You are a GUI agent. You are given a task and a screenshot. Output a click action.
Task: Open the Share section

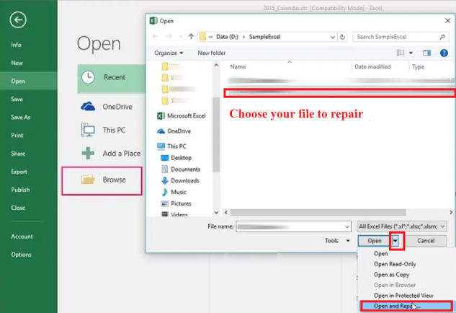click(18, 154)
